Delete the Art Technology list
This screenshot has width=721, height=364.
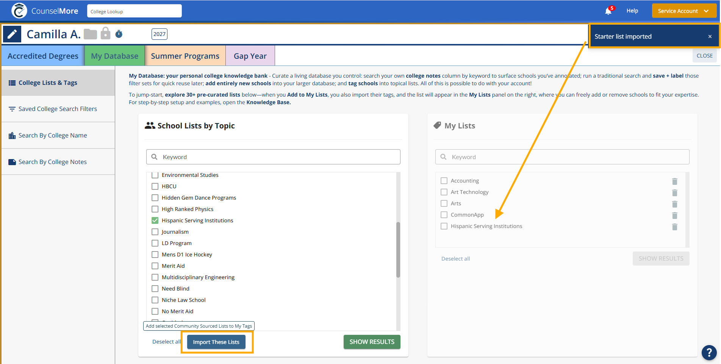coord(675,192)
